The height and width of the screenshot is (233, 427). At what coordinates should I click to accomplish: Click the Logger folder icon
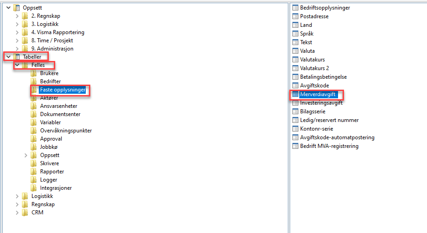(x=33, y=180)
